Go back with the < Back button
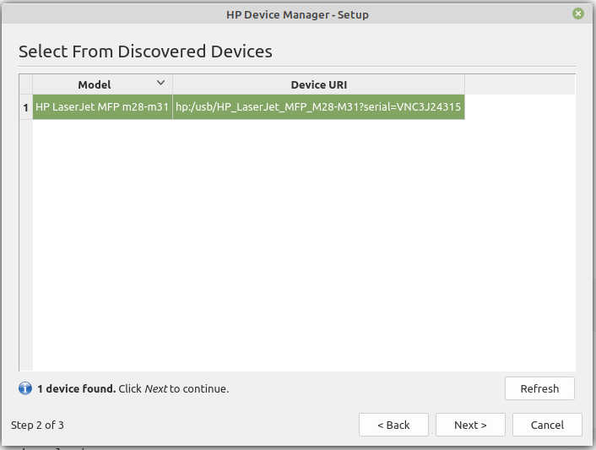This screenshot has width=596, height=450. 393,425
